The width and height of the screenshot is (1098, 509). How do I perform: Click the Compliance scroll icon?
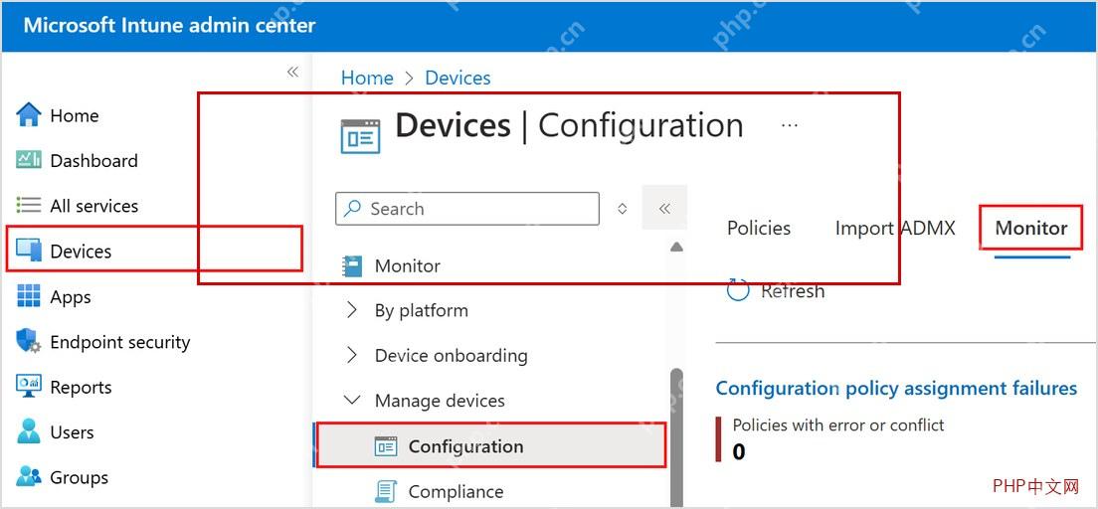click(x=386, y=491)
